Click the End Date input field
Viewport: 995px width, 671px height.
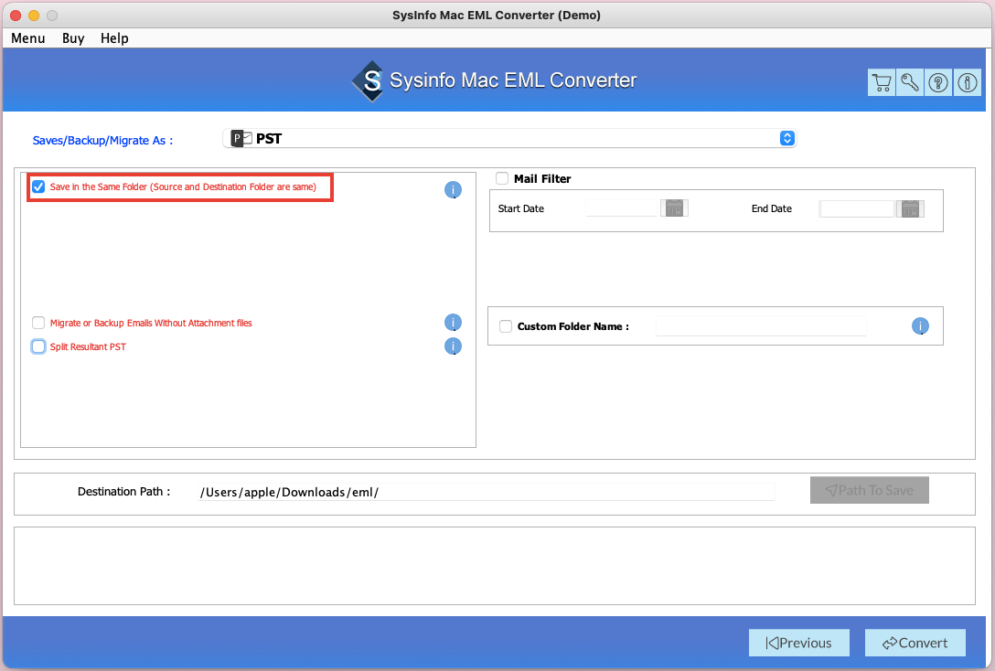point(857,208)
